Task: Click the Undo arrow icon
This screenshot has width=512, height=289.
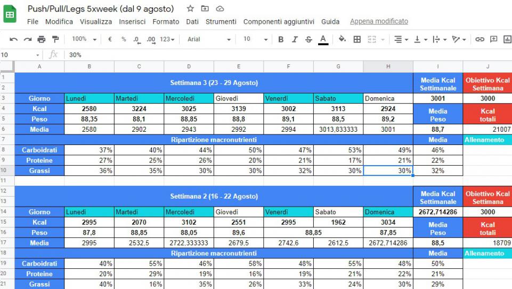Action: [13, 39]
